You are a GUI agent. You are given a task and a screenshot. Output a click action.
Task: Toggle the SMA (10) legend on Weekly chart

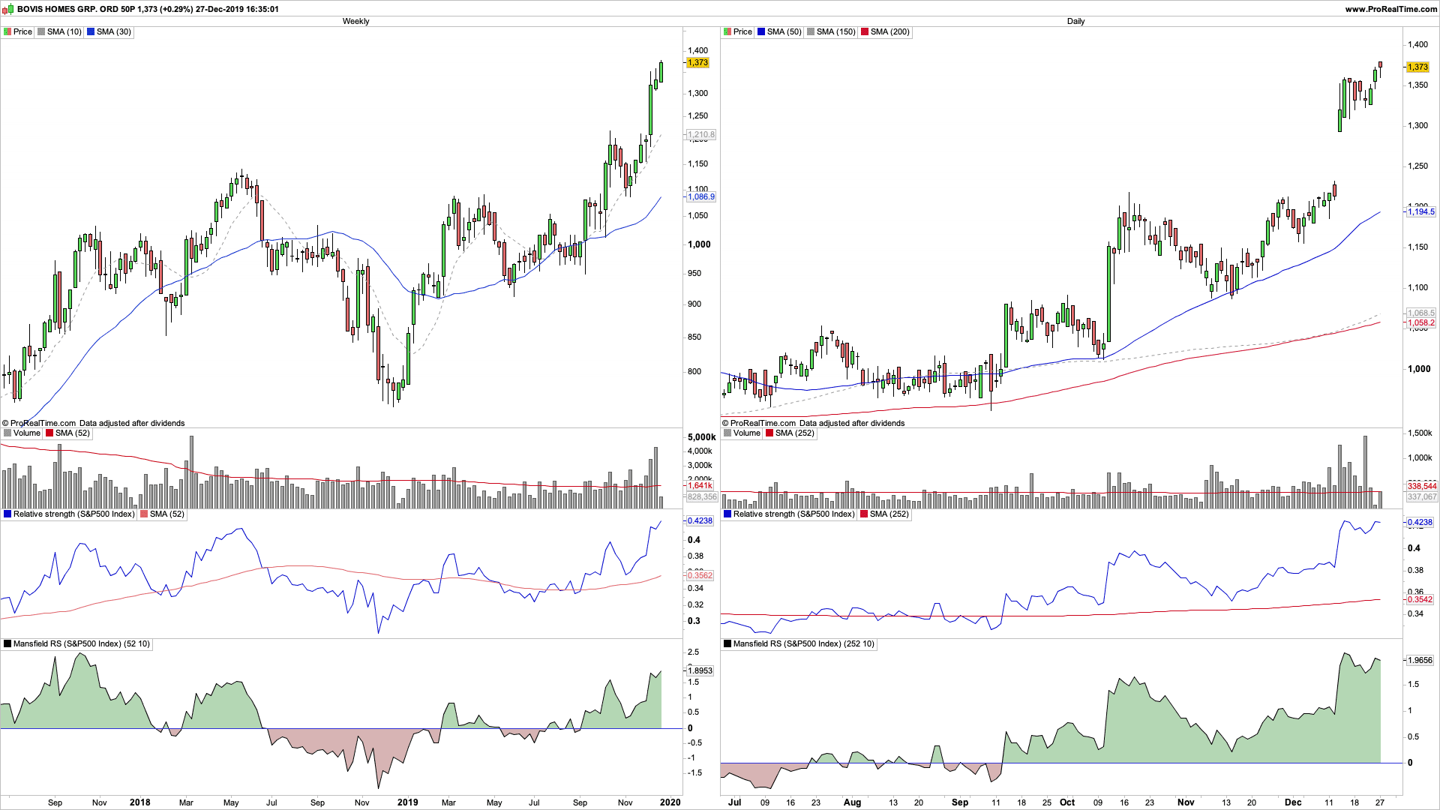click(x=64, y=32)
